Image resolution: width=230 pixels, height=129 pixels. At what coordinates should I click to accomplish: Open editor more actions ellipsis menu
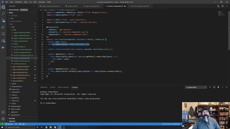point(227,6)
